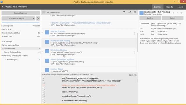Reject the vulnerability
This screenshot has height=105, width=186.
pos(173,18)
